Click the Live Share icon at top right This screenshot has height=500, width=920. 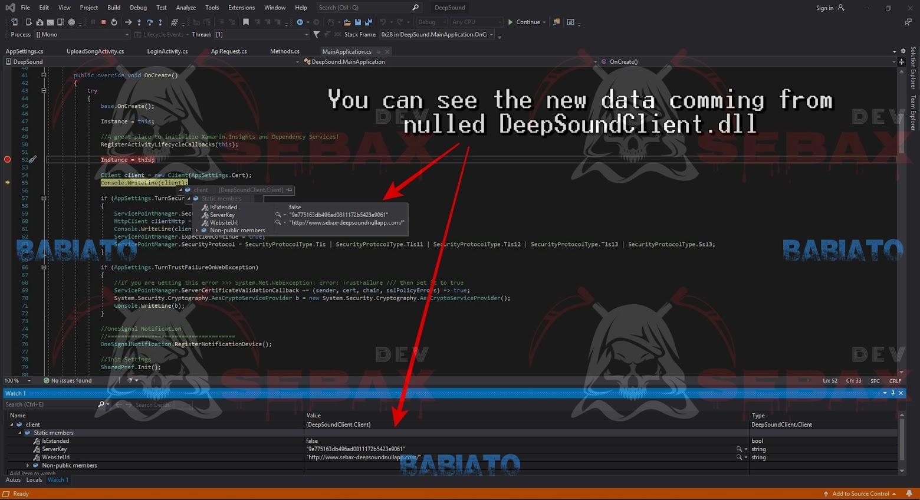908,22
